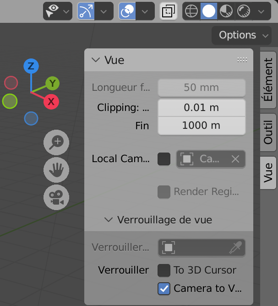Switch to wireframe viewport shading
278x306 pixels.
pyautogui.click(x=191, y=11)
